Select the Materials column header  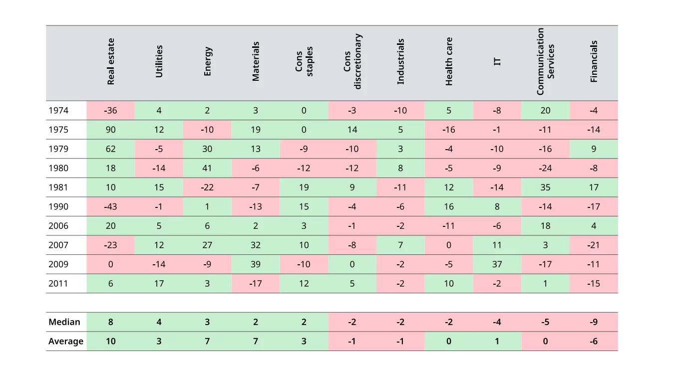point(256,61)
